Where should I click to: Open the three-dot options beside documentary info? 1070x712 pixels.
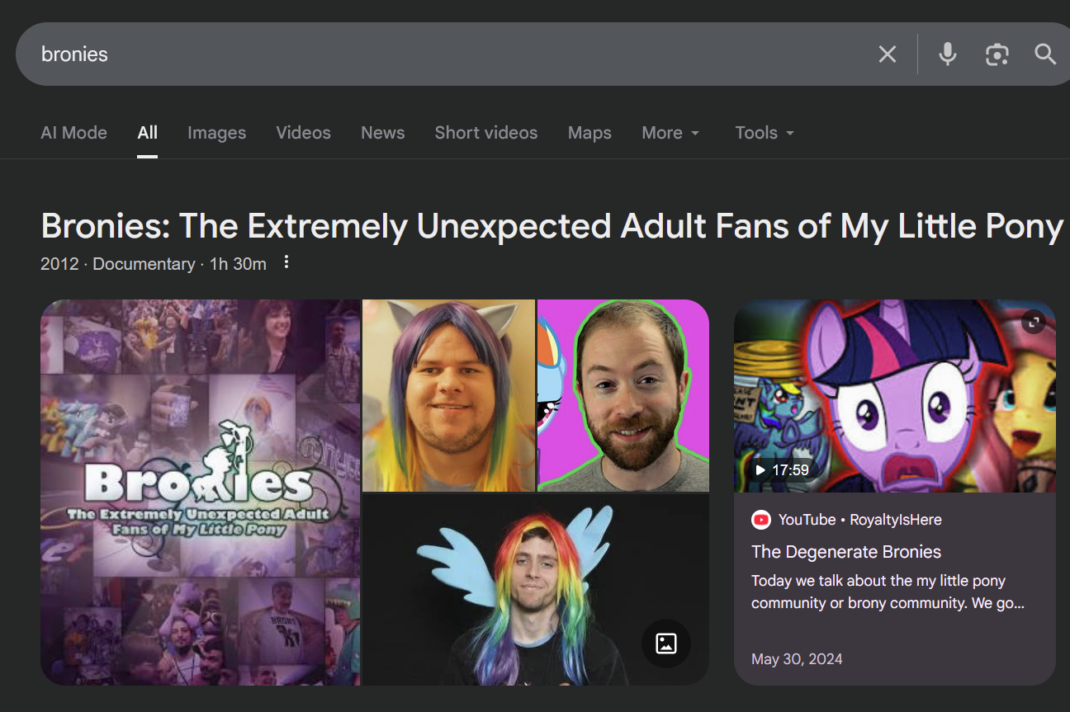tap(286, 262)
